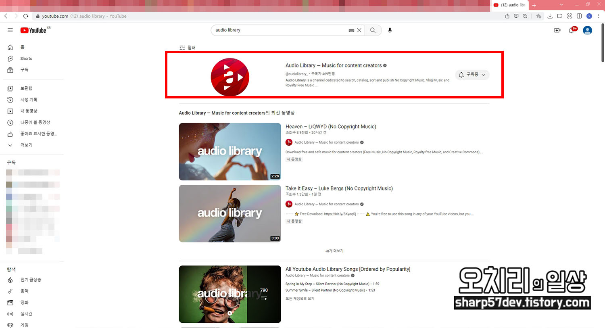The width and height of the screenshot is (605, 328).
Task: Click the browser share icon in address bar
Action: [507, 16]
